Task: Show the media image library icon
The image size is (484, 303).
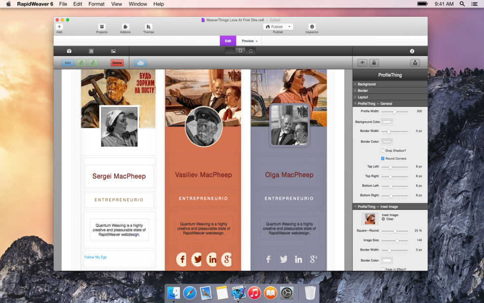Action: 113,51
